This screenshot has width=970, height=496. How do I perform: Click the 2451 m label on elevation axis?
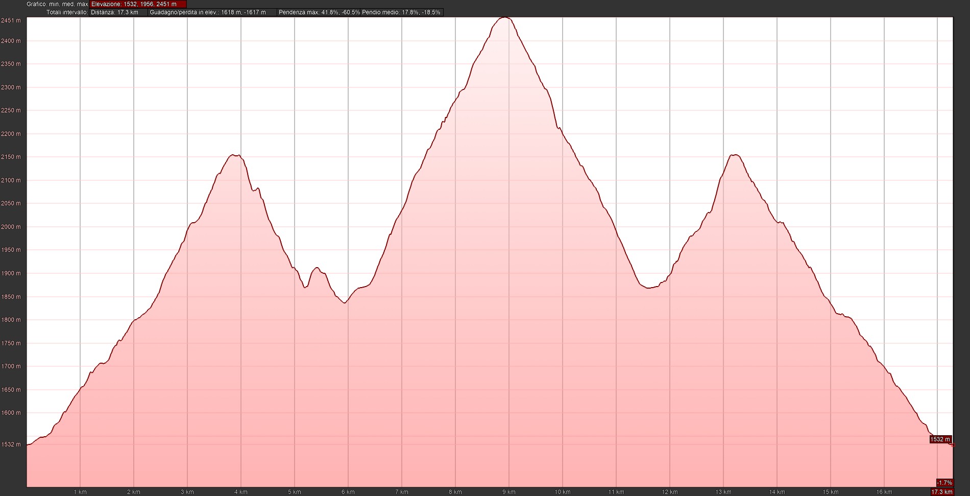click(x=11, y=20)
